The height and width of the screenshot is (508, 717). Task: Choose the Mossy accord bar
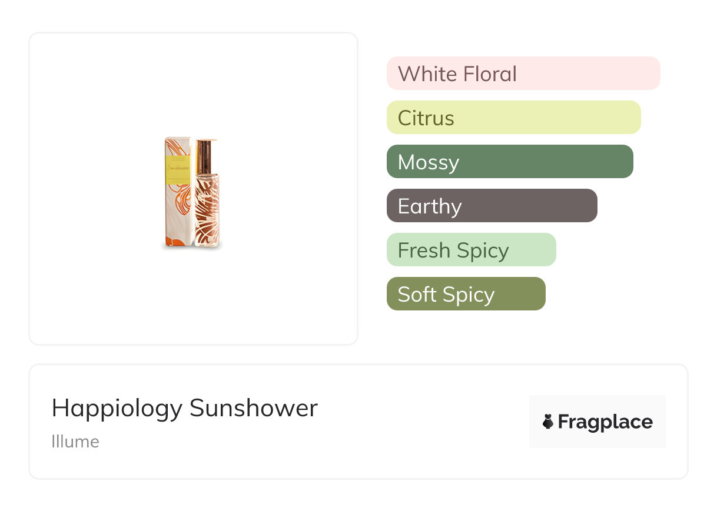coord(510,162)
